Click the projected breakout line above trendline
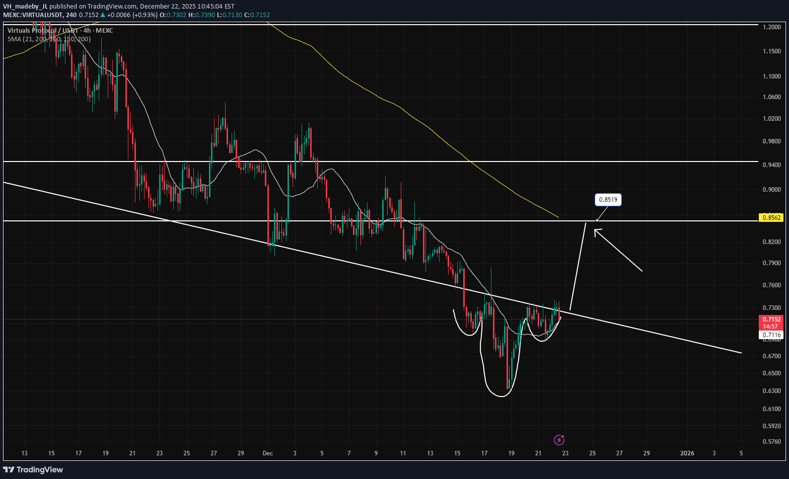This screenshot has width=789, height=479. 578,267
